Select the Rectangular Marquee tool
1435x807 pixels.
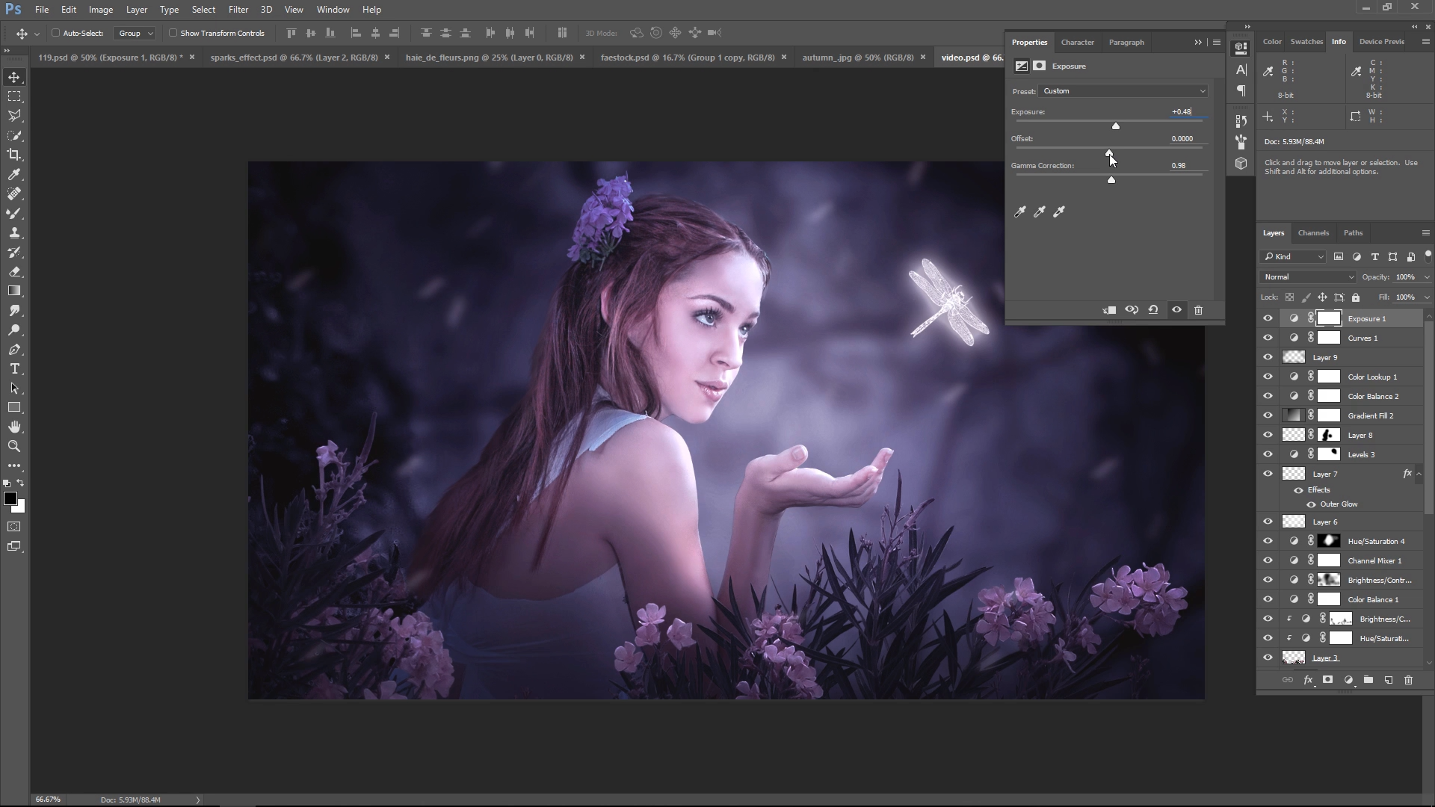[x=14, y=96]
